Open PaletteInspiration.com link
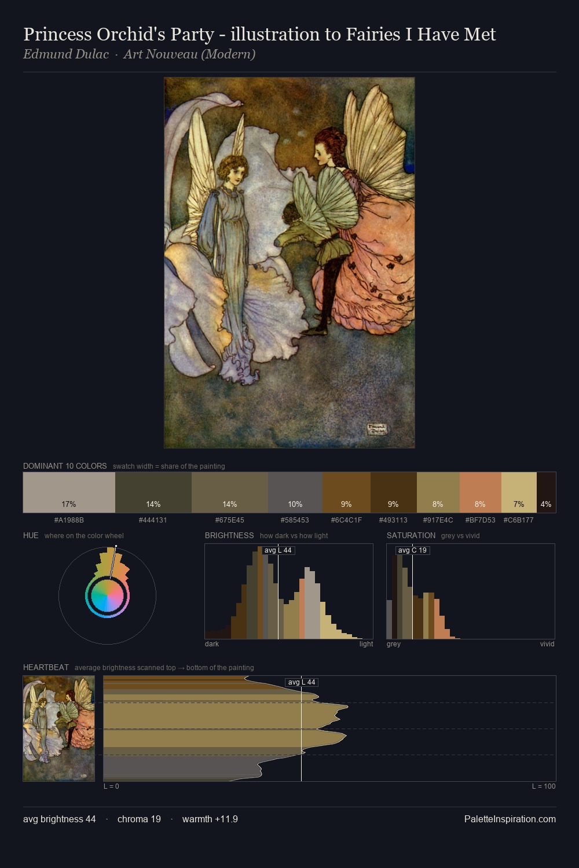Image resolution: width=579 pixels, height=868 pixels. [510, 819]
